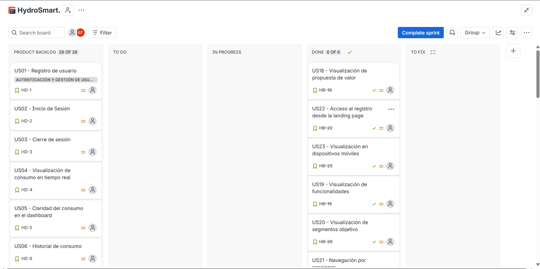Screen dimensions: 540x269
Task: Click the automation icon next to Complete sprint
Action: tap(452, 32)
